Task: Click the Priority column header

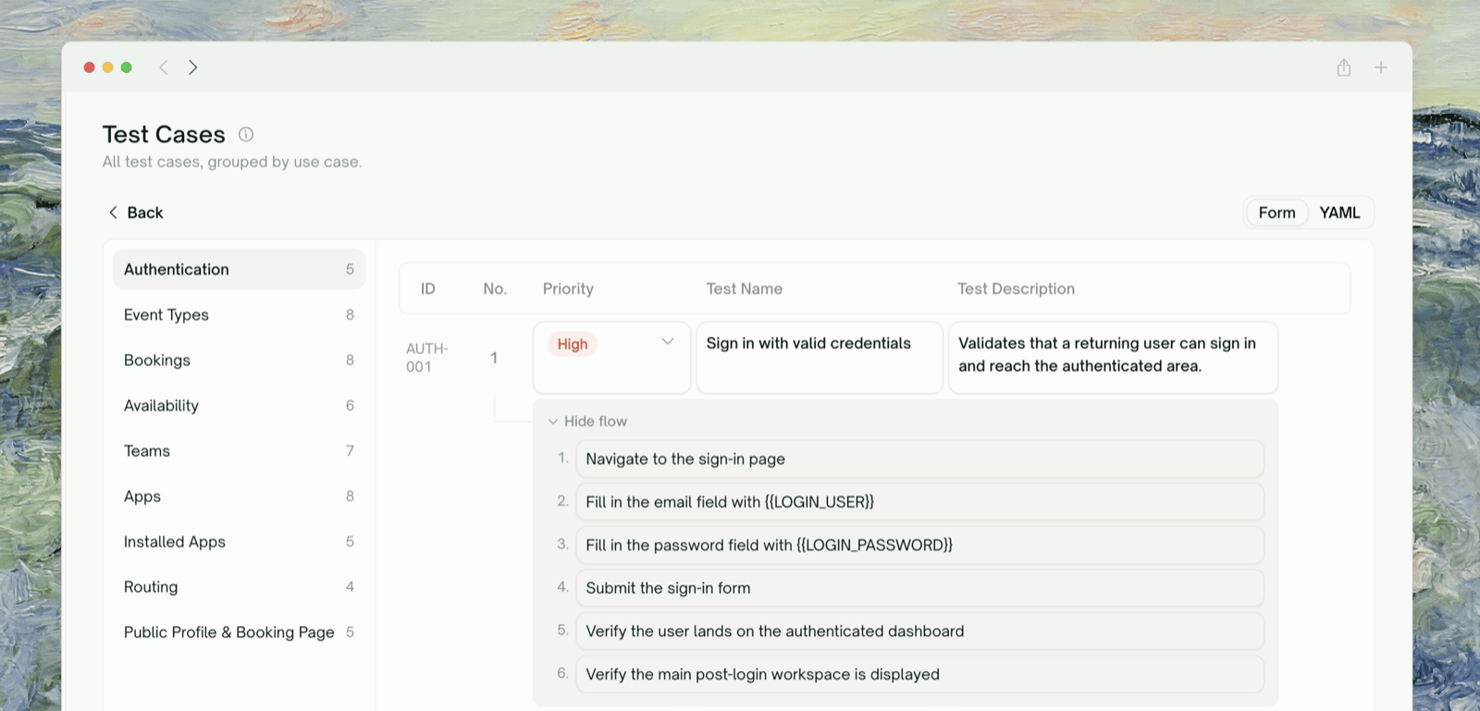Action: (568, 288)
